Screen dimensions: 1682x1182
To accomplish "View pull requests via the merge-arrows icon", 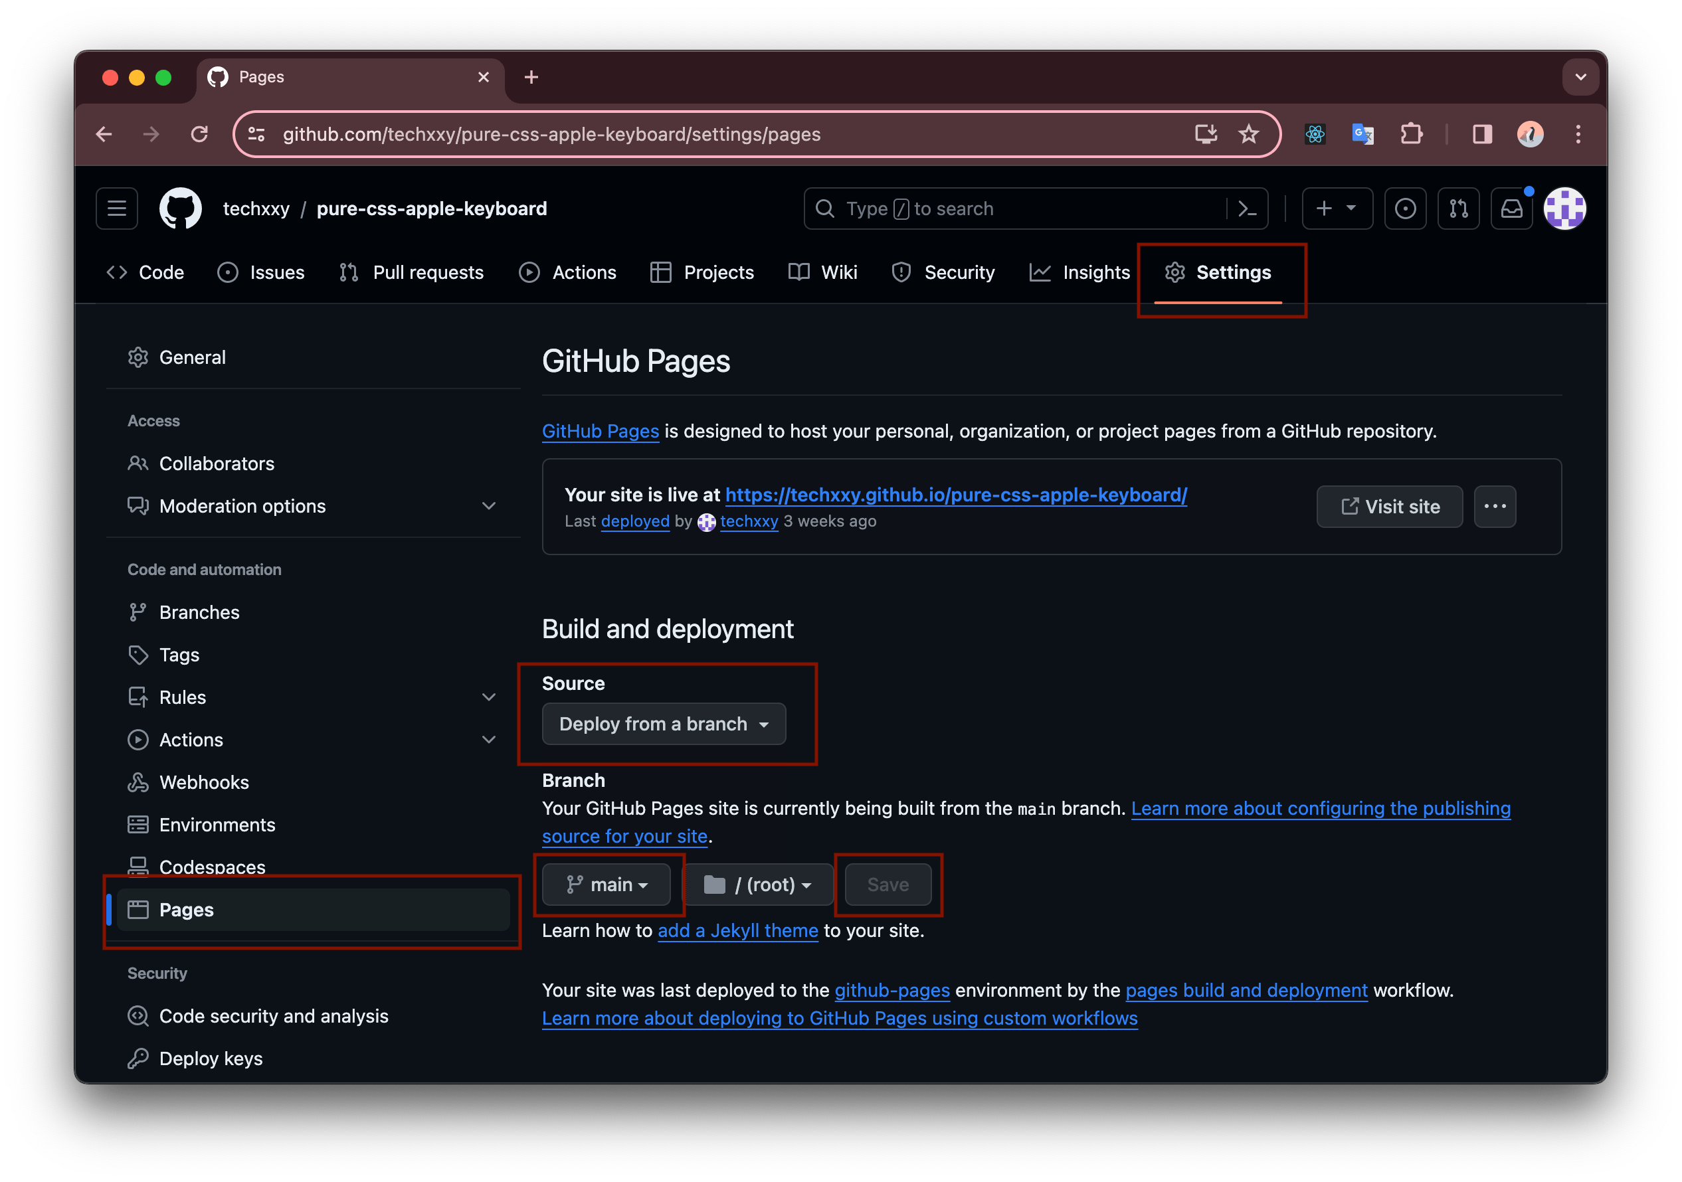I will point(1458,208).
